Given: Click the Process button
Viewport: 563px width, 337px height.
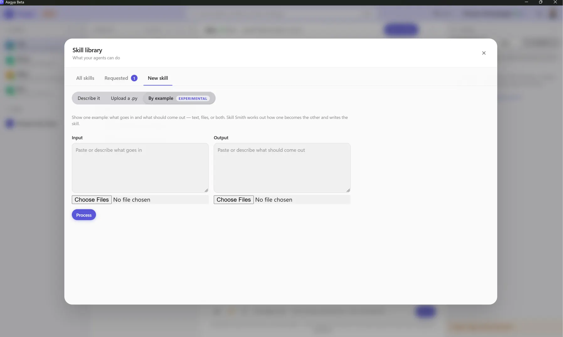Looking at the screenshot, I should coord(84,215).
